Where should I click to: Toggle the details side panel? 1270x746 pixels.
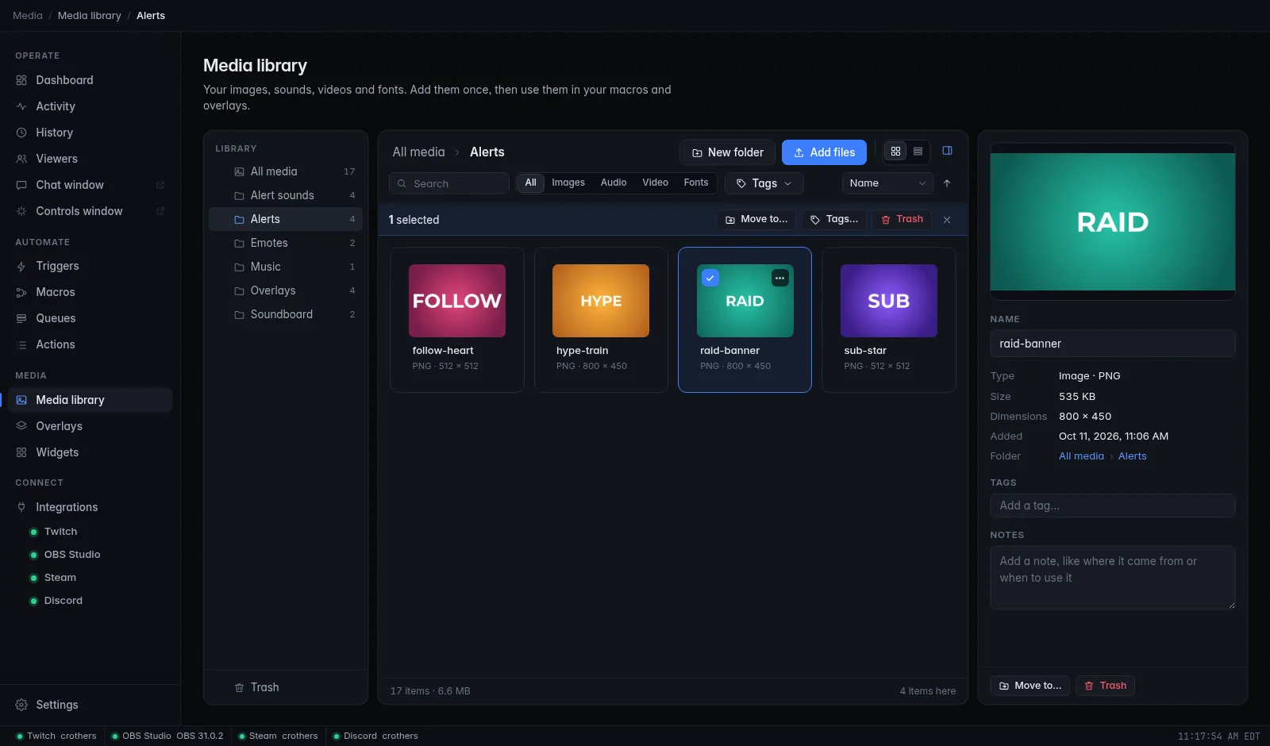coord(947,151)
